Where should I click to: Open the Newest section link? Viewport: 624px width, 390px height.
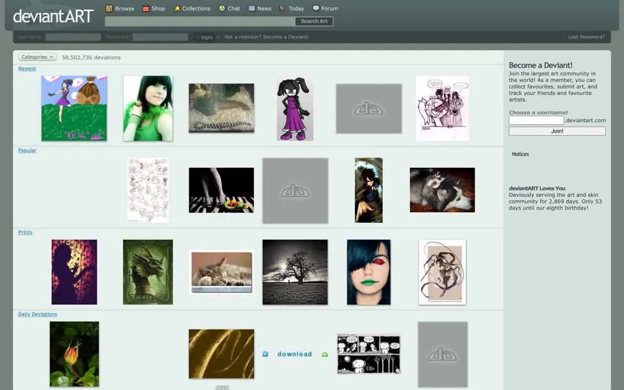27,68
